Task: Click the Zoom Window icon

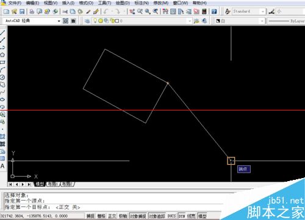Action: 148,12
